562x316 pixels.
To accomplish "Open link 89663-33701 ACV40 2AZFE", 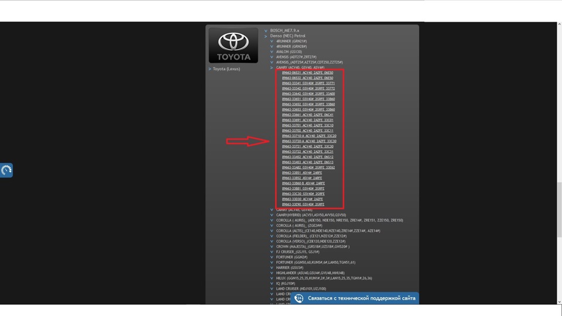I will (x=307, y=125).
